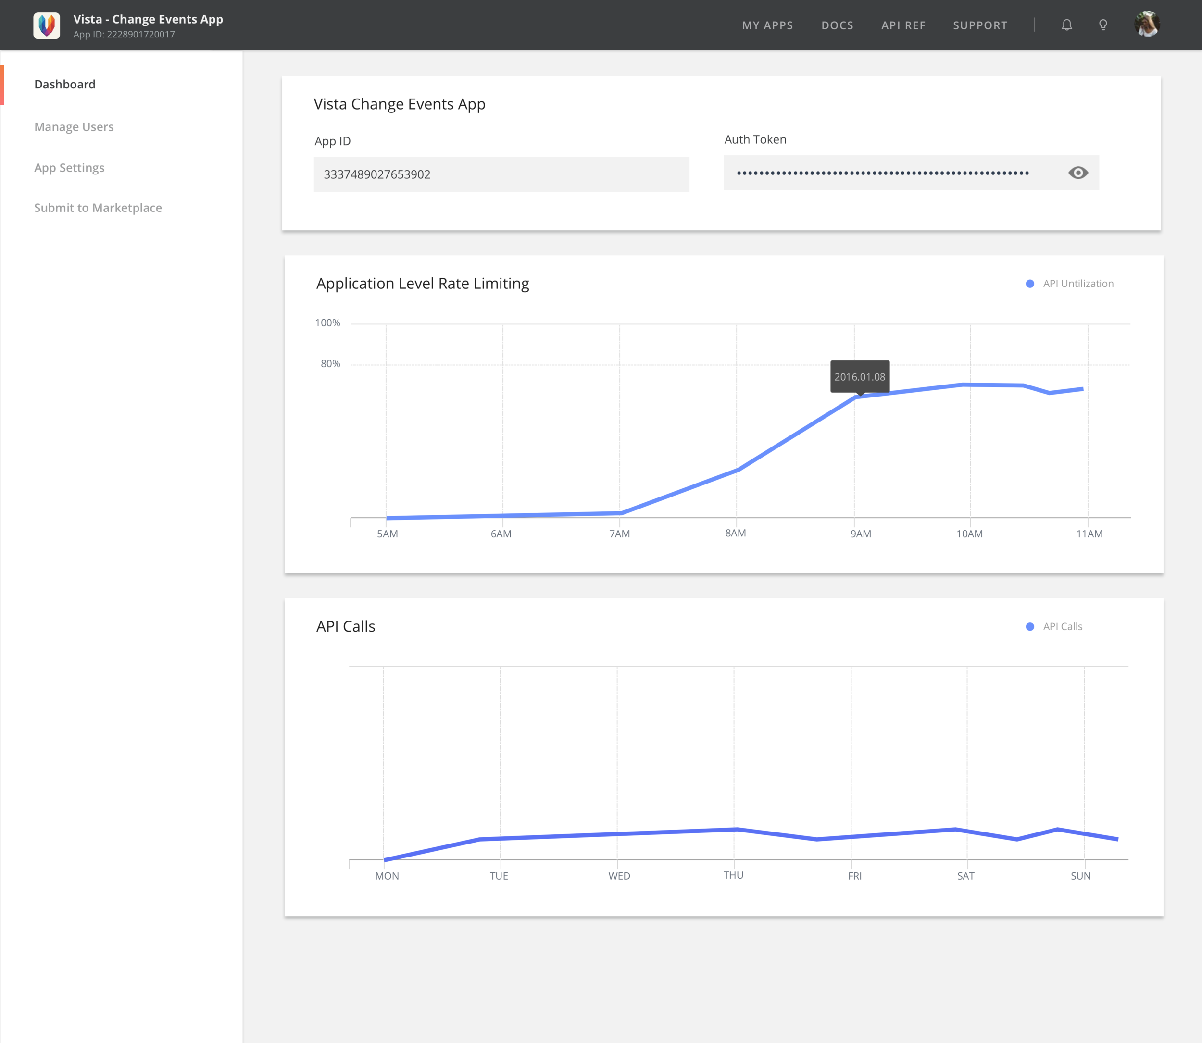Click the WED axis label

pos(619,876)
